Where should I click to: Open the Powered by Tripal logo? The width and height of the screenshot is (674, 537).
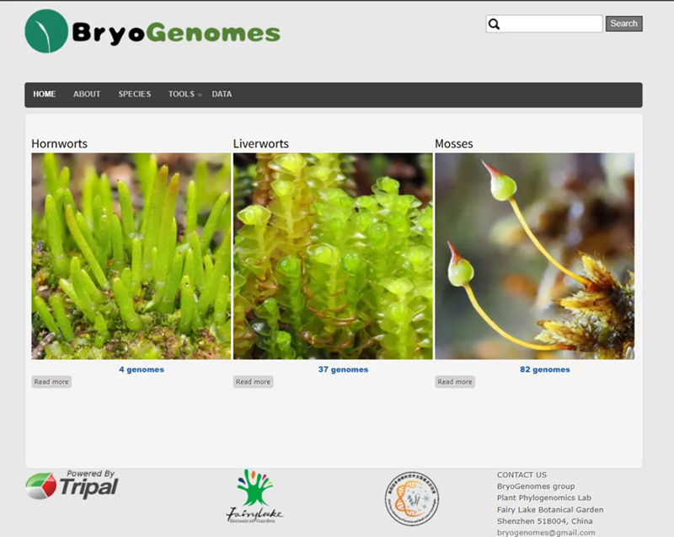pos(72,486)
